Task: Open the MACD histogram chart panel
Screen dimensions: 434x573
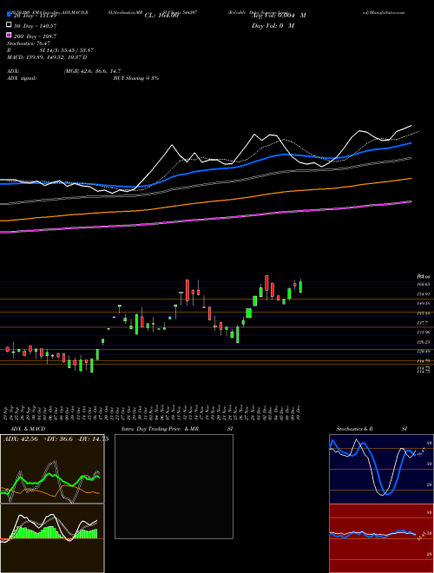Action: 52,538
